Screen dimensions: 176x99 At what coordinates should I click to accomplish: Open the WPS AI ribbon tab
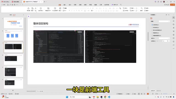[115, 5]
